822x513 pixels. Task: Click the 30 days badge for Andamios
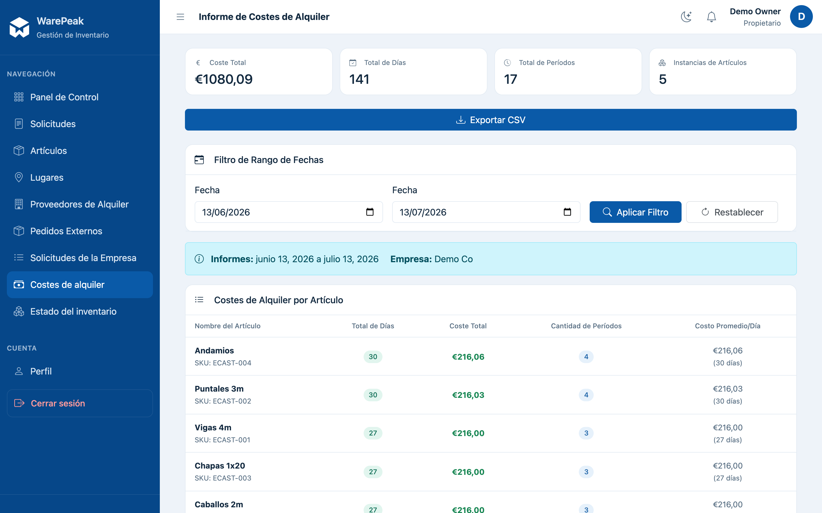tap(373, 357)
